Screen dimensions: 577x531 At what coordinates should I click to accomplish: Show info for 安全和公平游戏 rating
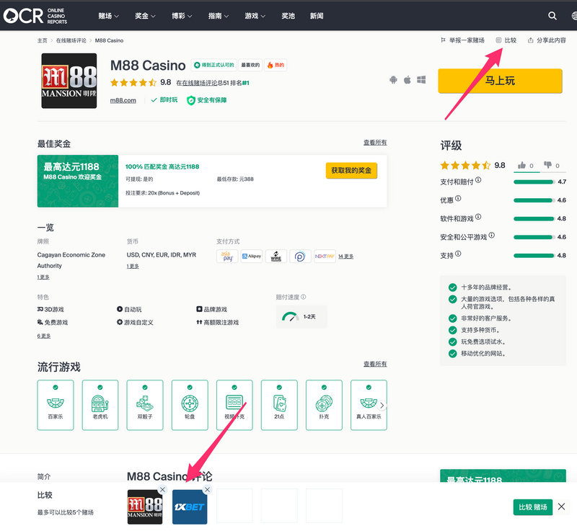pos(492,235)
